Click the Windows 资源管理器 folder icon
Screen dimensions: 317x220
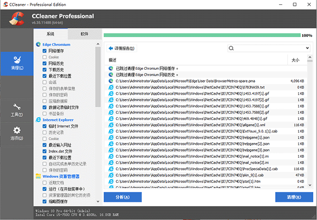[x=38, y=176]
